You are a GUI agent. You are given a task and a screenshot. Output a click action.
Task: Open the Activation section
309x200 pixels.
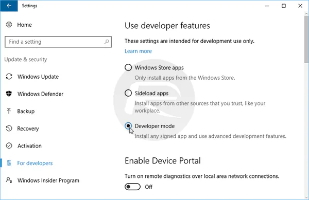29,146
